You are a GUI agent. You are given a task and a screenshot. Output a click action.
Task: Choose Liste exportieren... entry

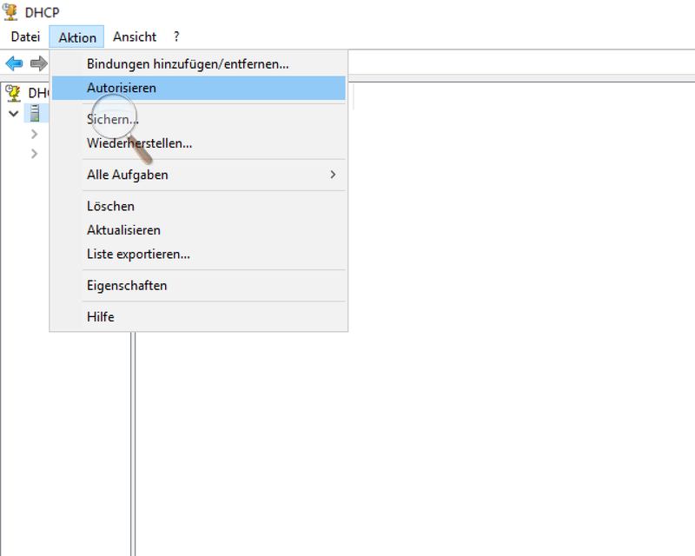199,254
